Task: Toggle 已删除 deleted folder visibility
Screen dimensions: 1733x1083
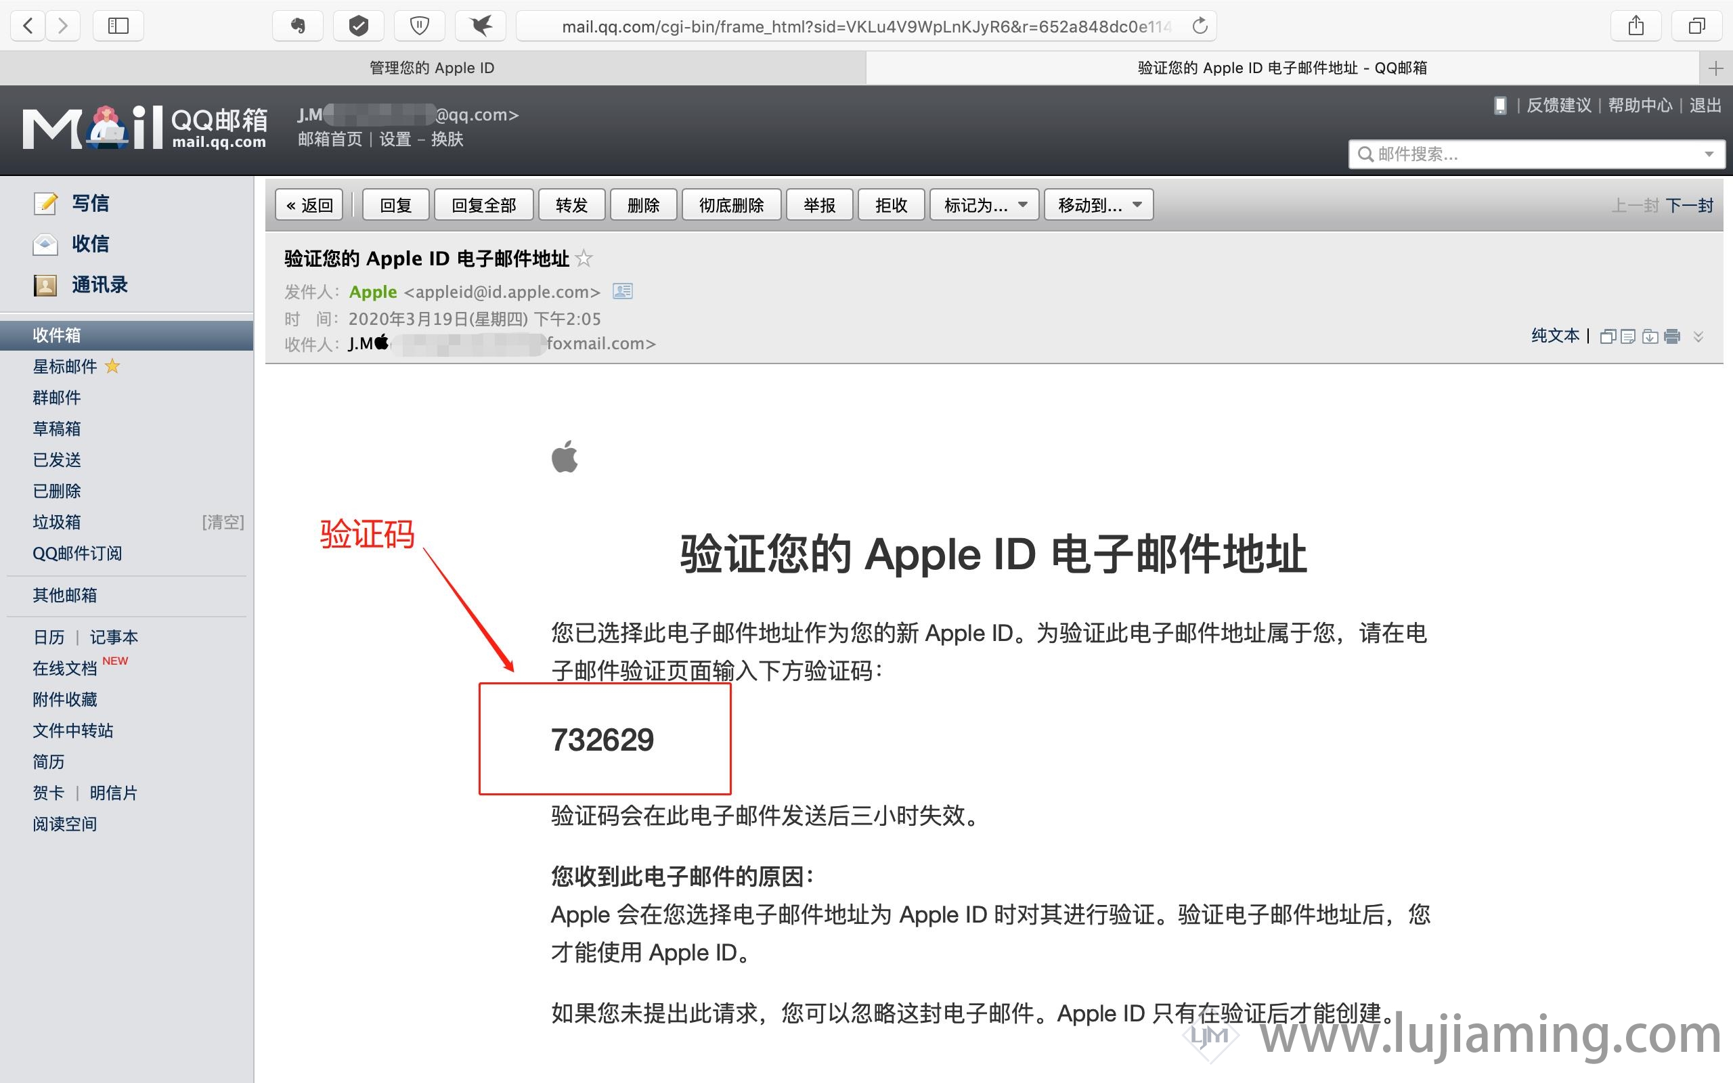Action: (x=56, y=490)
